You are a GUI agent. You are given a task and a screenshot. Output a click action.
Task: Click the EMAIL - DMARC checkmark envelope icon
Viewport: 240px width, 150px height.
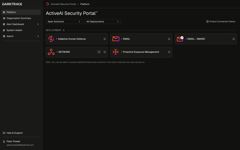click(x=180, y=39)
